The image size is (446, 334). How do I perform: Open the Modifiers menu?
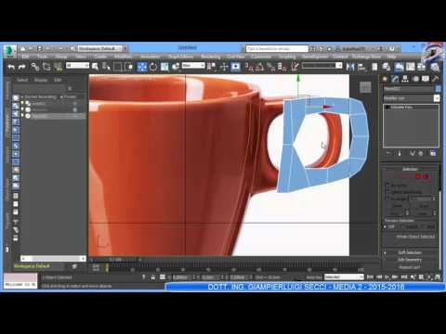point(124,57)
